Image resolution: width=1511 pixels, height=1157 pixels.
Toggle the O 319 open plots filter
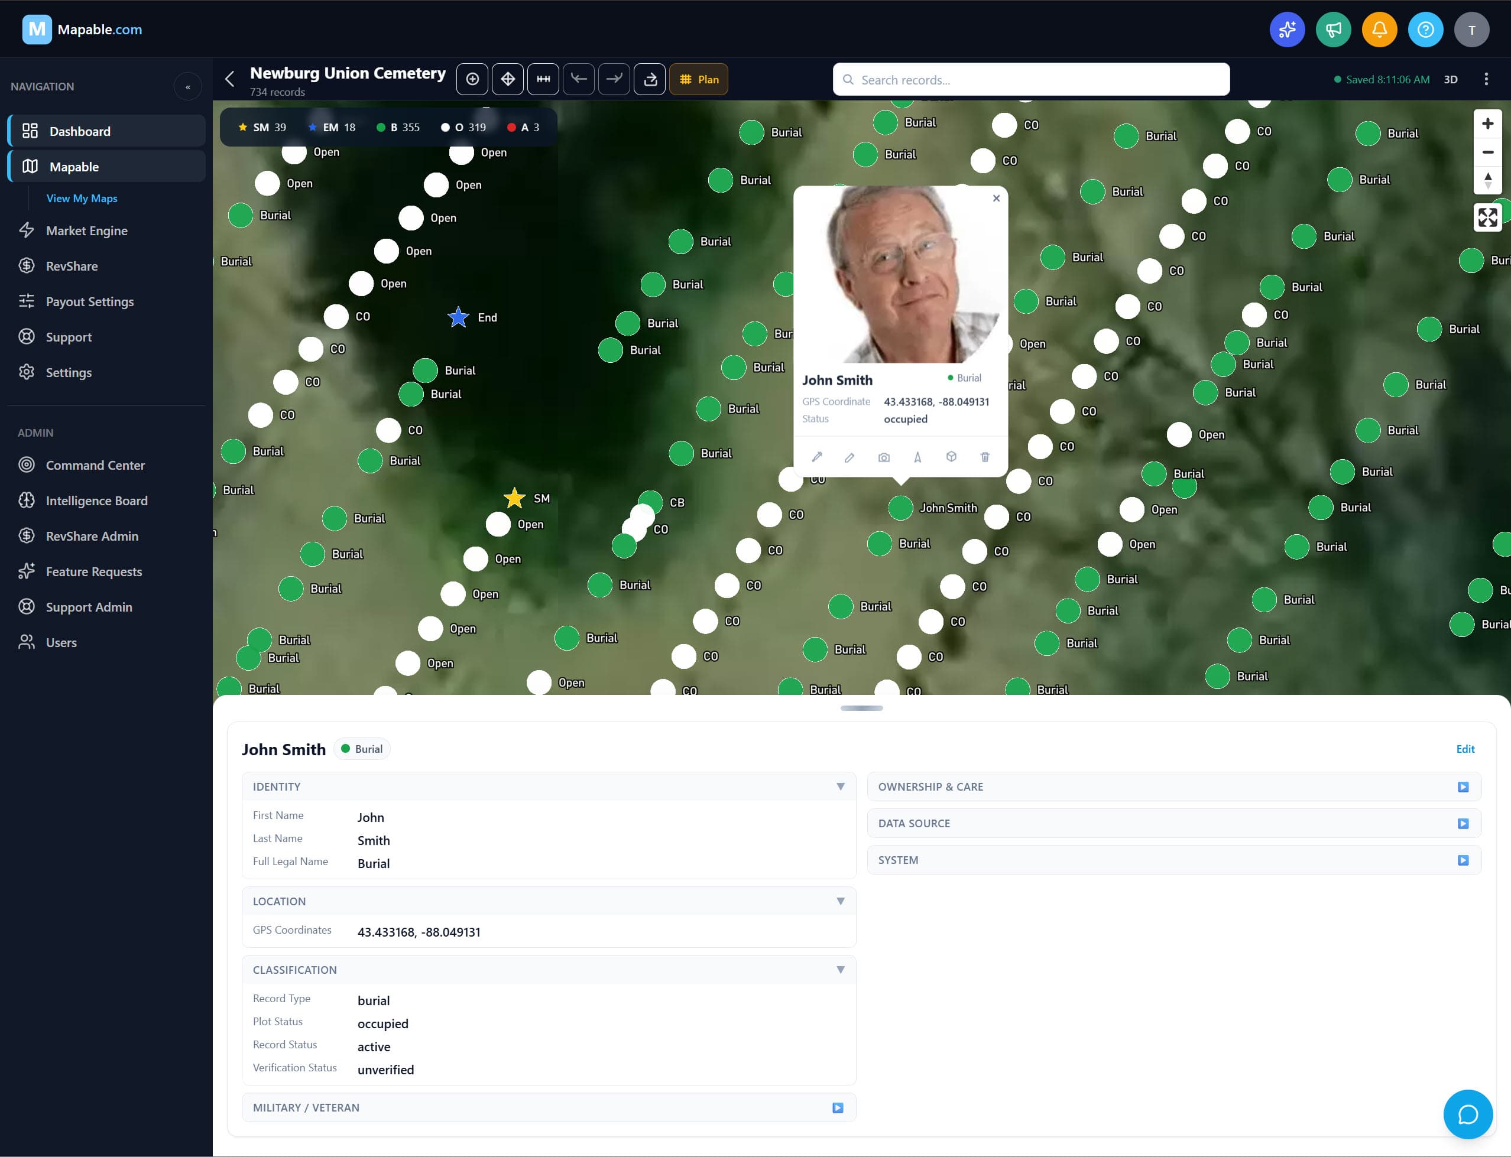point(463,126)
